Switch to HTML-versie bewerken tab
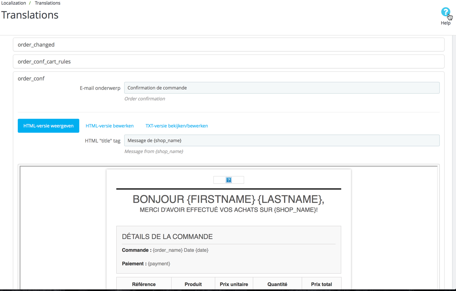 click(x=109, y=126)
